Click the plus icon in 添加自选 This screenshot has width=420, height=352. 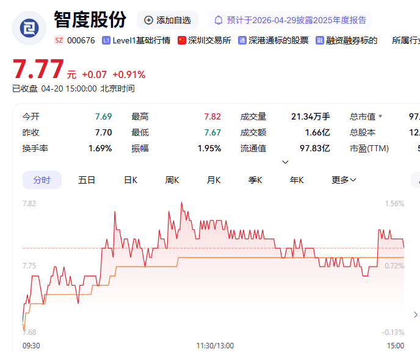[148, 20]
